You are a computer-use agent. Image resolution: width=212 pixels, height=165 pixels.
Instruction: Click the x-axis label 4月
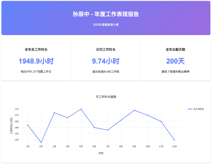[x=68, y=146]
